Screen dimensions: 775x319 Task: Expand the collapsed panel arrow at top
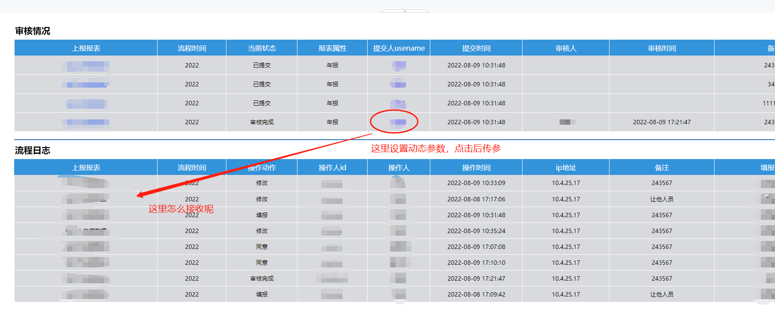tap(405, 11)
